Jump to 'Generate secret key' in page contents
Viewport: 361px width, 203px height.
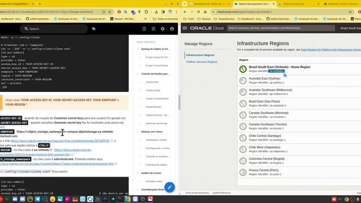point(157,123)
